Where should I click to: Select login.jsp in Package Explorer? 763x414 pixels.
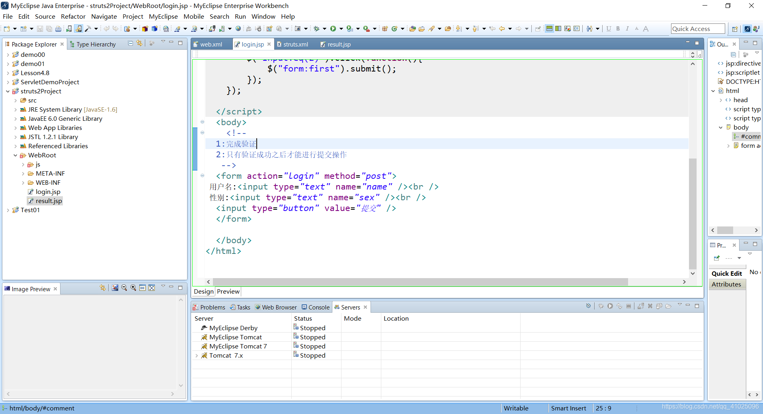pyautogui.click(x=48, y=192)
